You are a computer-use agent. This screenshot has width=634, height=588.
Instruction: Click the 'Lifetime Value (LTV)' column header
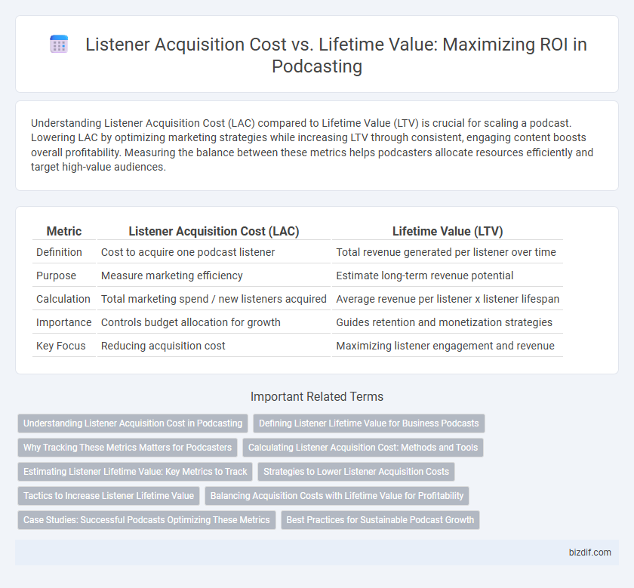point(448,231)
